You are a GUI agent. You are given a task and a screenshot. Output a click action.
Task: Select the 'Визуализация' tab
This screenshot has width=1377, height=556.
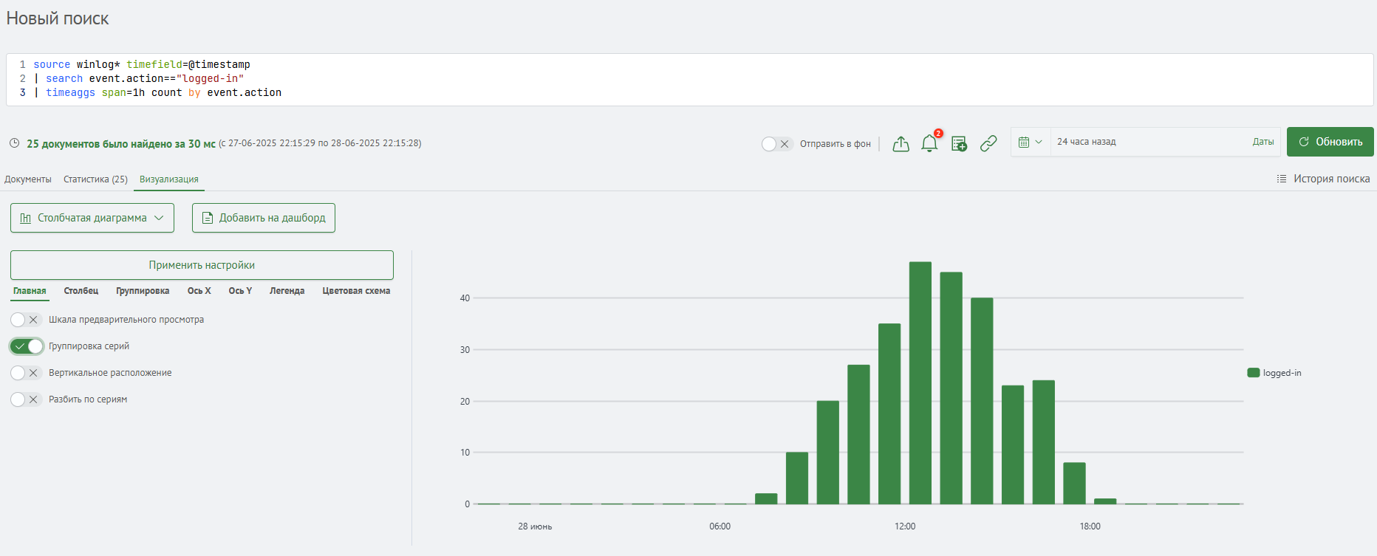[169, 179]
